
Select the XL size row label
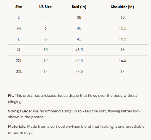19,50
